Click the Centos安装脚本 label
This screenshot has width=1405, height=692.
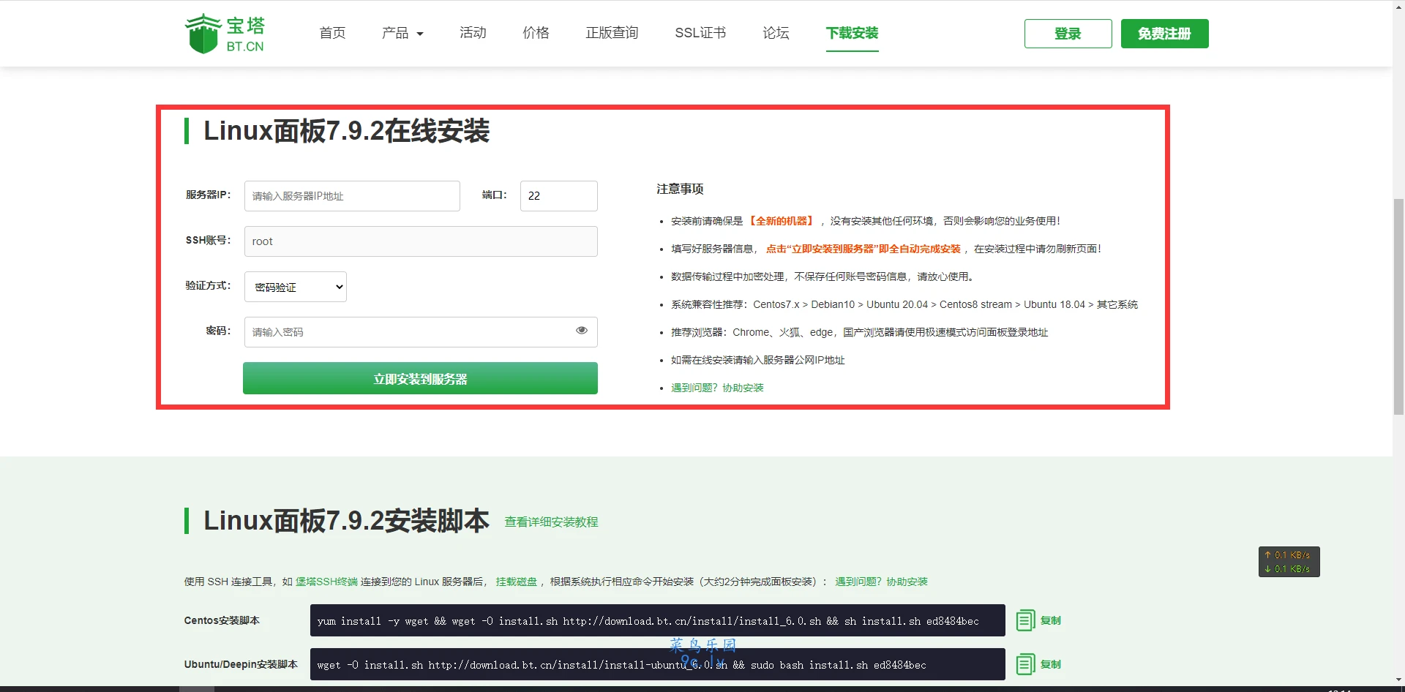click(x=222, y=620)
